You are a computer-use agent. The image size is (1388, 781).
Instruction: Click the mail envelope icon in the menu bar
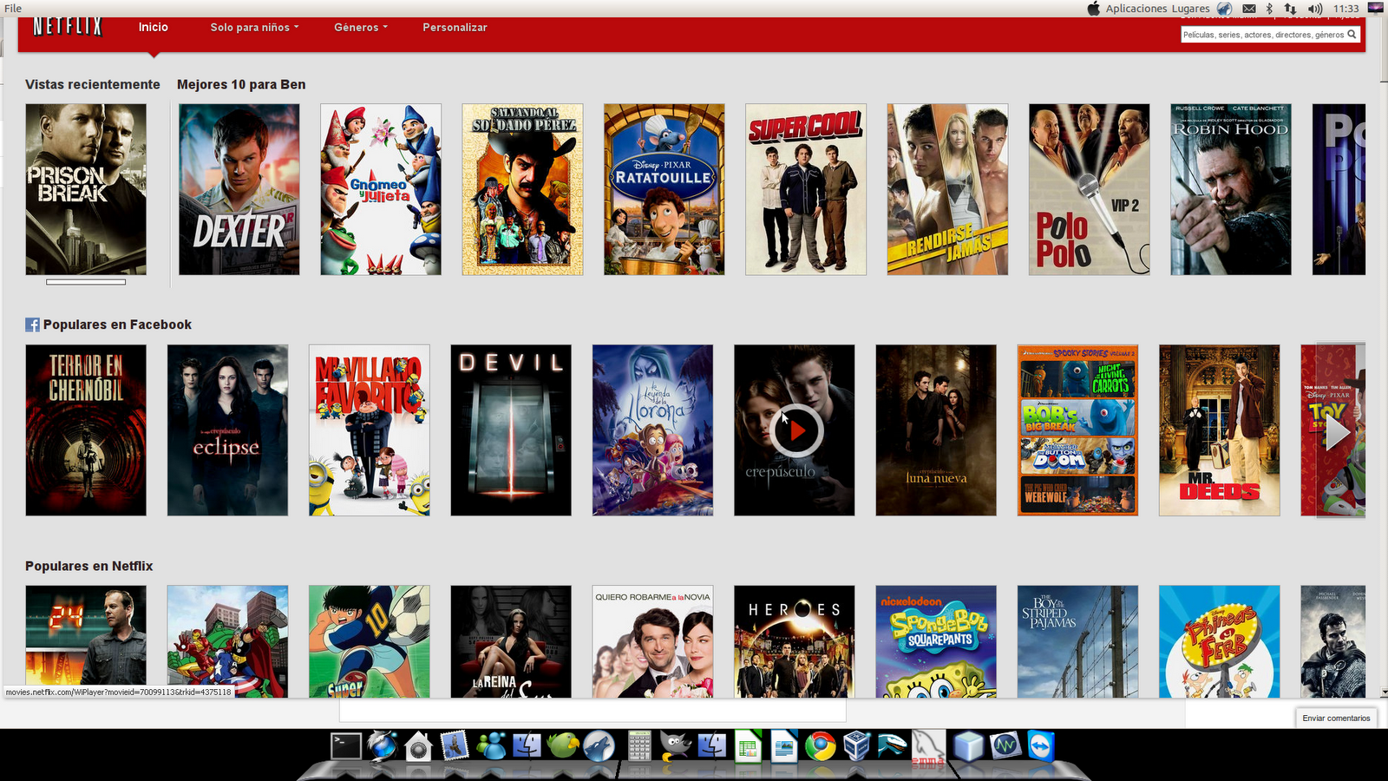tap(1249, 9)
